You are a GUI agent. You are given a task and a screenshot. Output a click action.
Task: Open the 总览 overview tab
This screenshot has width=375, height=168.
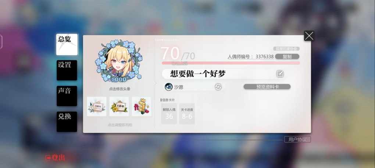pos(67,44)
